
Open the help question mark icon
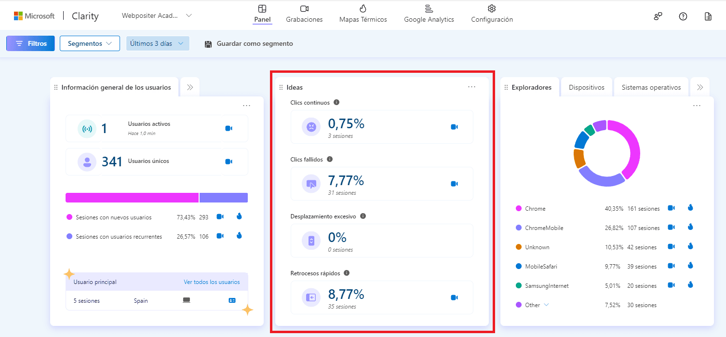683,16
